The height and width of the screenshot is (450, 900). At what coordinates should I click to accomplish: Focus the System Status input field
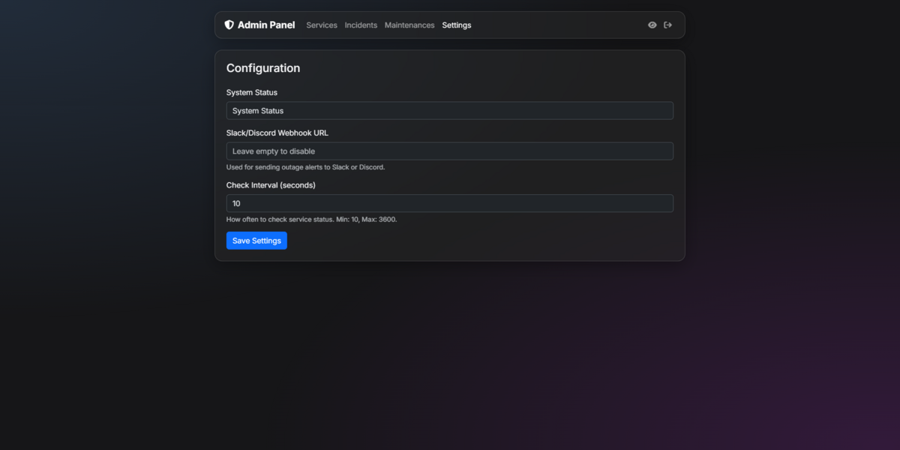tap(450, 111)
